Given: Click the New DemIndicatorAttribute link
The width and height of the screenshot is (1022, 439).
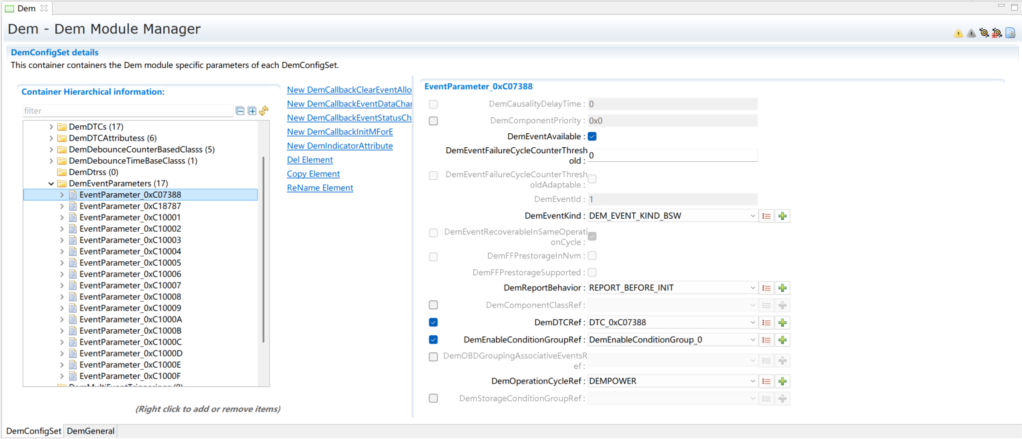Looking at the screenshot, I should click(x=339, y=146).
